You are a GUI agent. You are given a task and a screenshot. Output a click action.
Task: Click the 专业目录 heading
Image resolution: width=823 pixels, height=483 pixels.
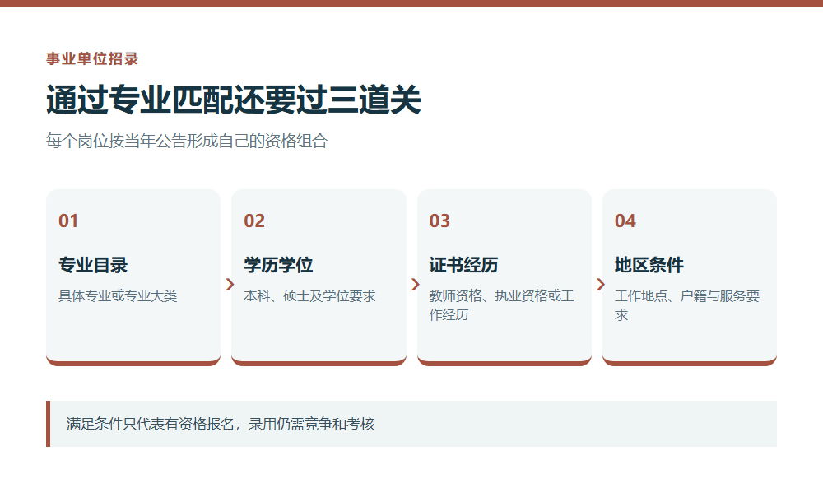coord(93,265)
